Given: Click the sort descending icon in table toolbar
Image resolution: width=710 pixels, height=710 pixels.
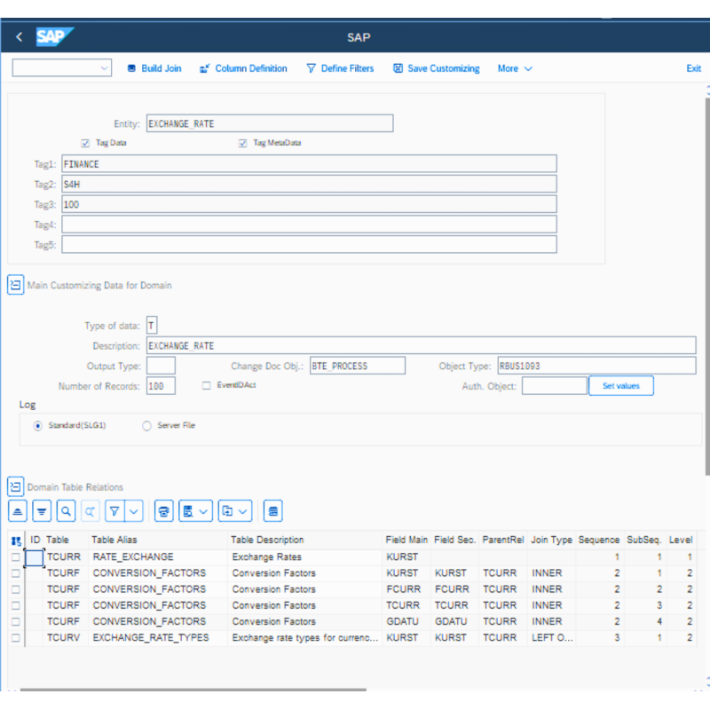Looking at the screenshot, I should coord(42,511).
